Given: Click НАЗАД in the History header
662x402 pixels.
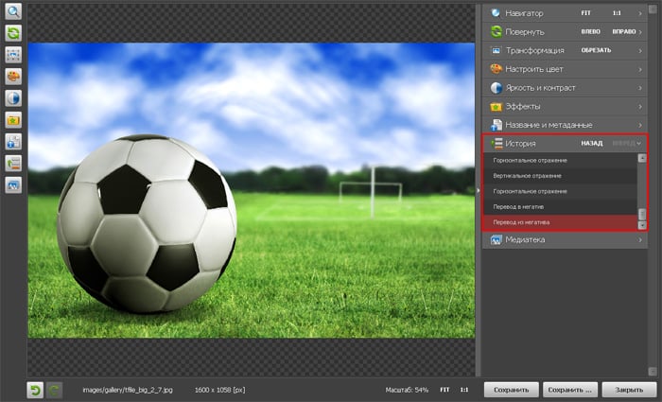Looking at the screenshot, I should point(592,144).
